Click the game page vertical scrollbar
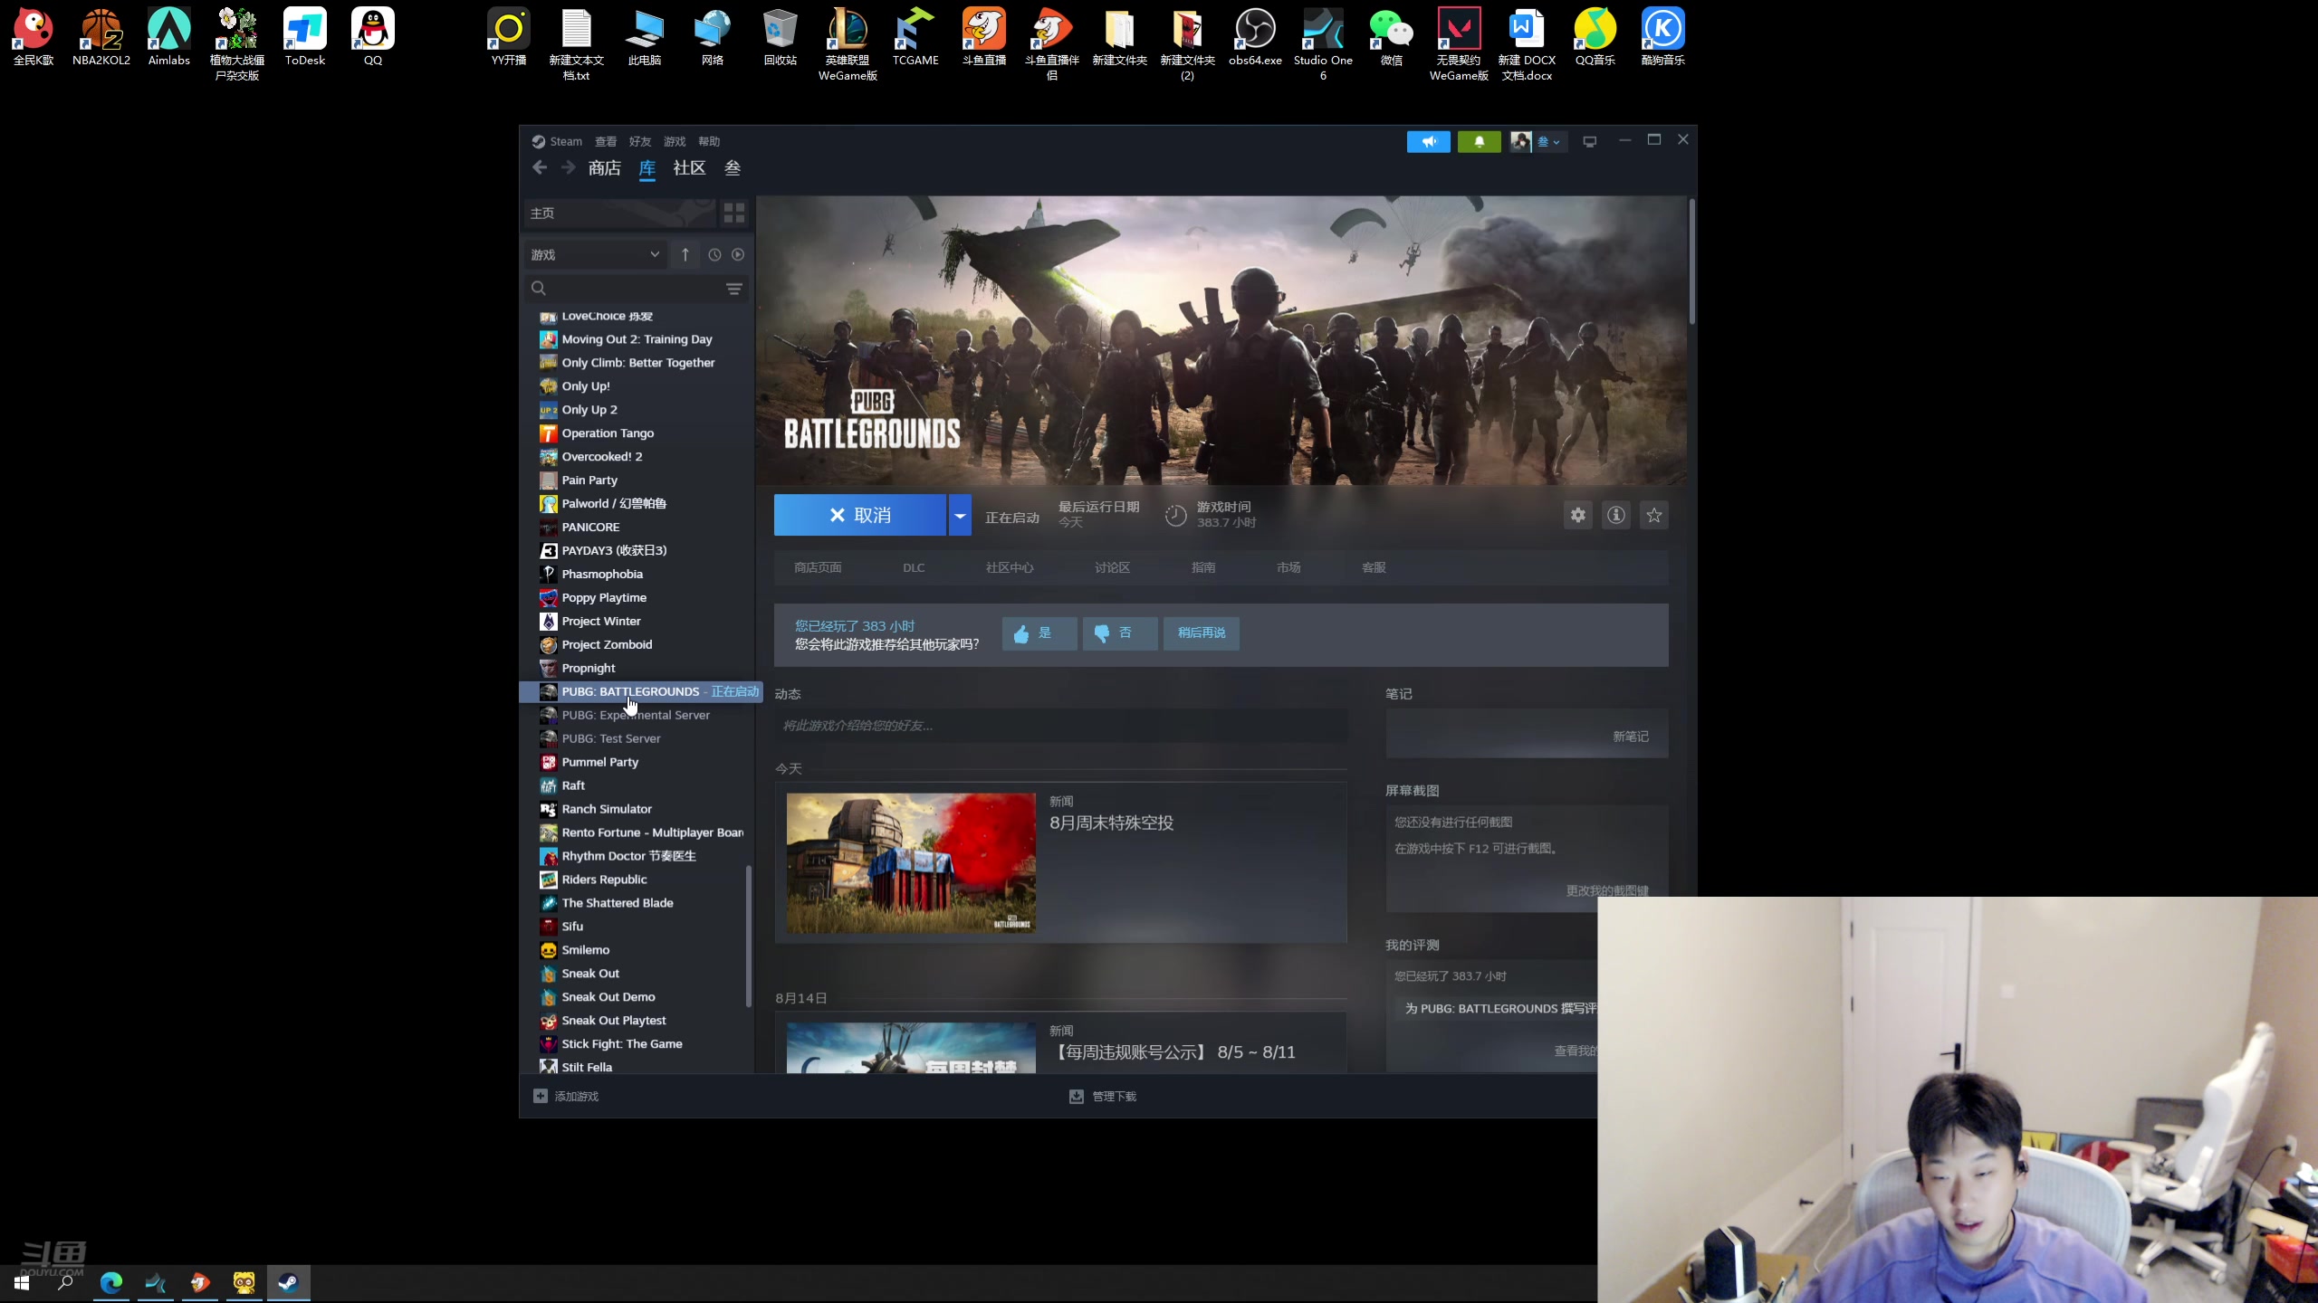The image size is (2318, 1303). pyautogui.click(x=1691, y=262)
